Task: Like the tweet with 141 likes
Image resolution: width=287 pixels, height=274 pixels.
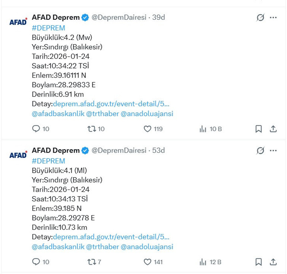Action: pos(148,262)
